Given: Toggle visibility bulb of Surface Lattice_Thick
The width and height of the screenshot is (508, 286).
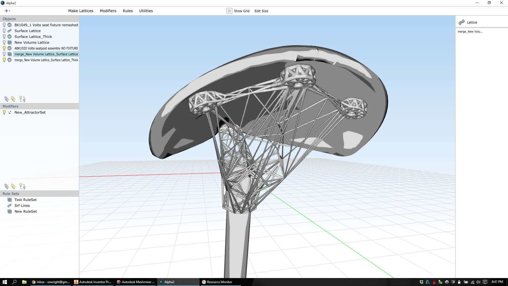Looking at the screenshot, I should [4, 37].
